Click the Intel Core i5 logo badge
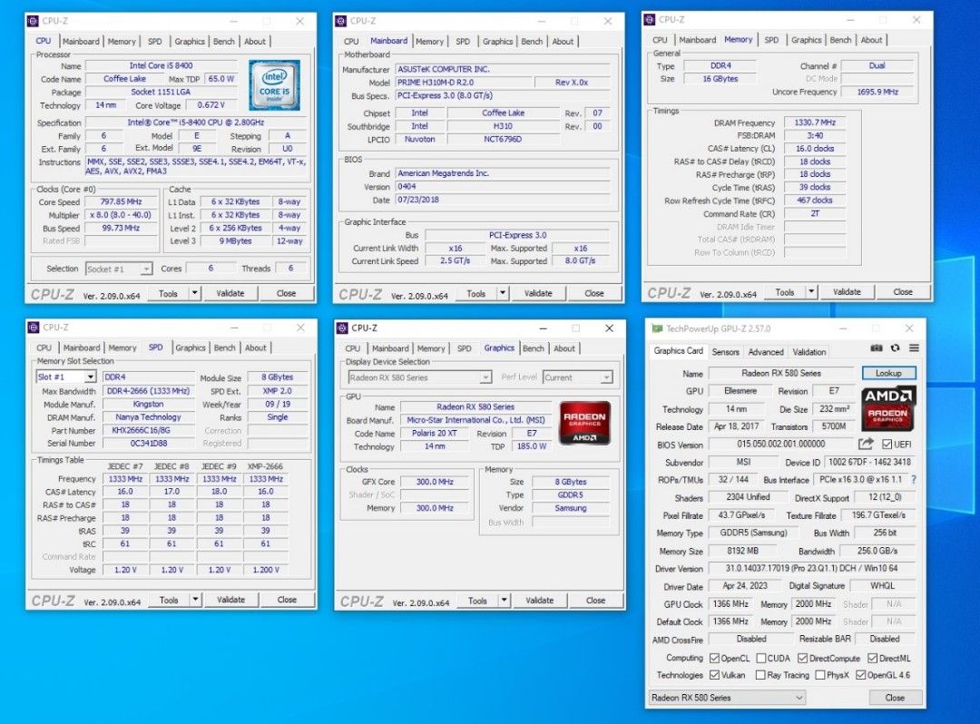The height and width of the screenshot is (724, 980). 274,85
